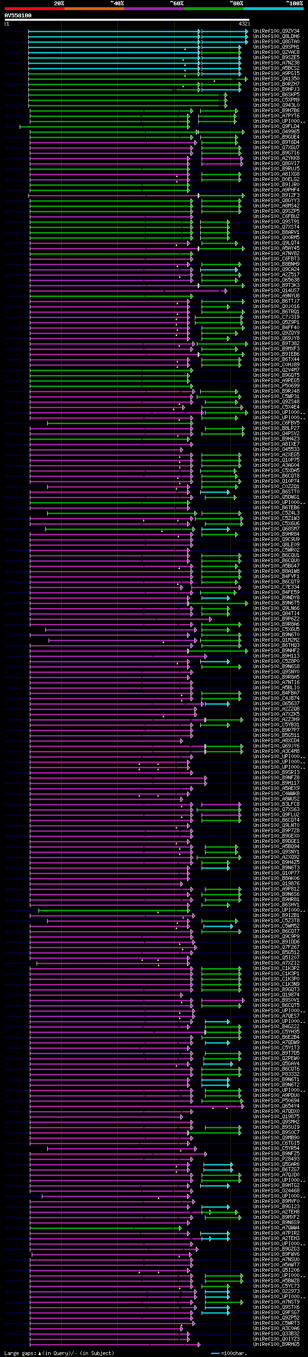Select the UniRef100_A2TEH8 label
This screenshot has width=308, height=1357.
(276, 1212)
